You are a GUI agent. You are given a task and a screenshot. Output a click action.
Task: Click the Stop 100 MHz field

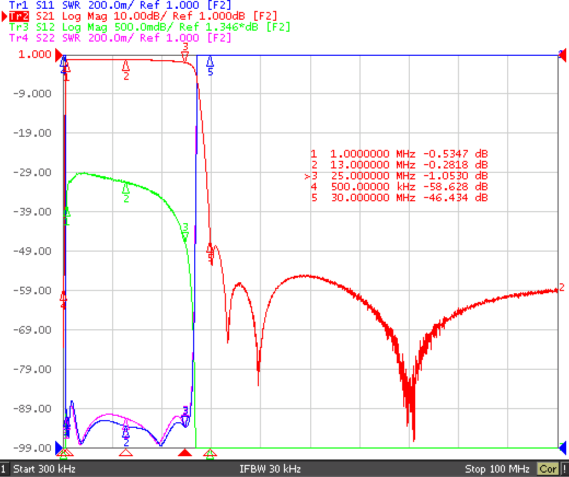(x=497, y=469)
